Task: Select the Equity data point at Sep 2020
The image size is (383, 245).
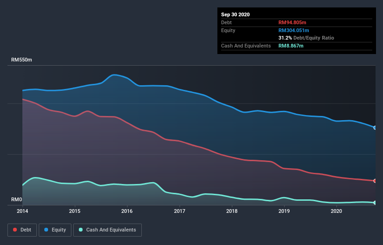Action: click(x=375, y=128)
